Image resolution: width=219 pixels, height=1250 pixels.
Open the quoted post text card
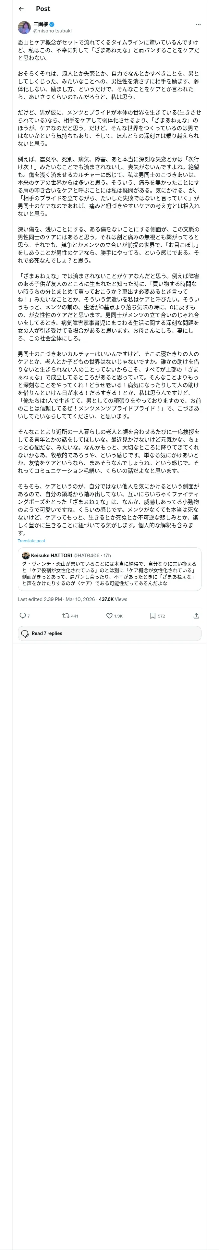(x=109, y=569)
